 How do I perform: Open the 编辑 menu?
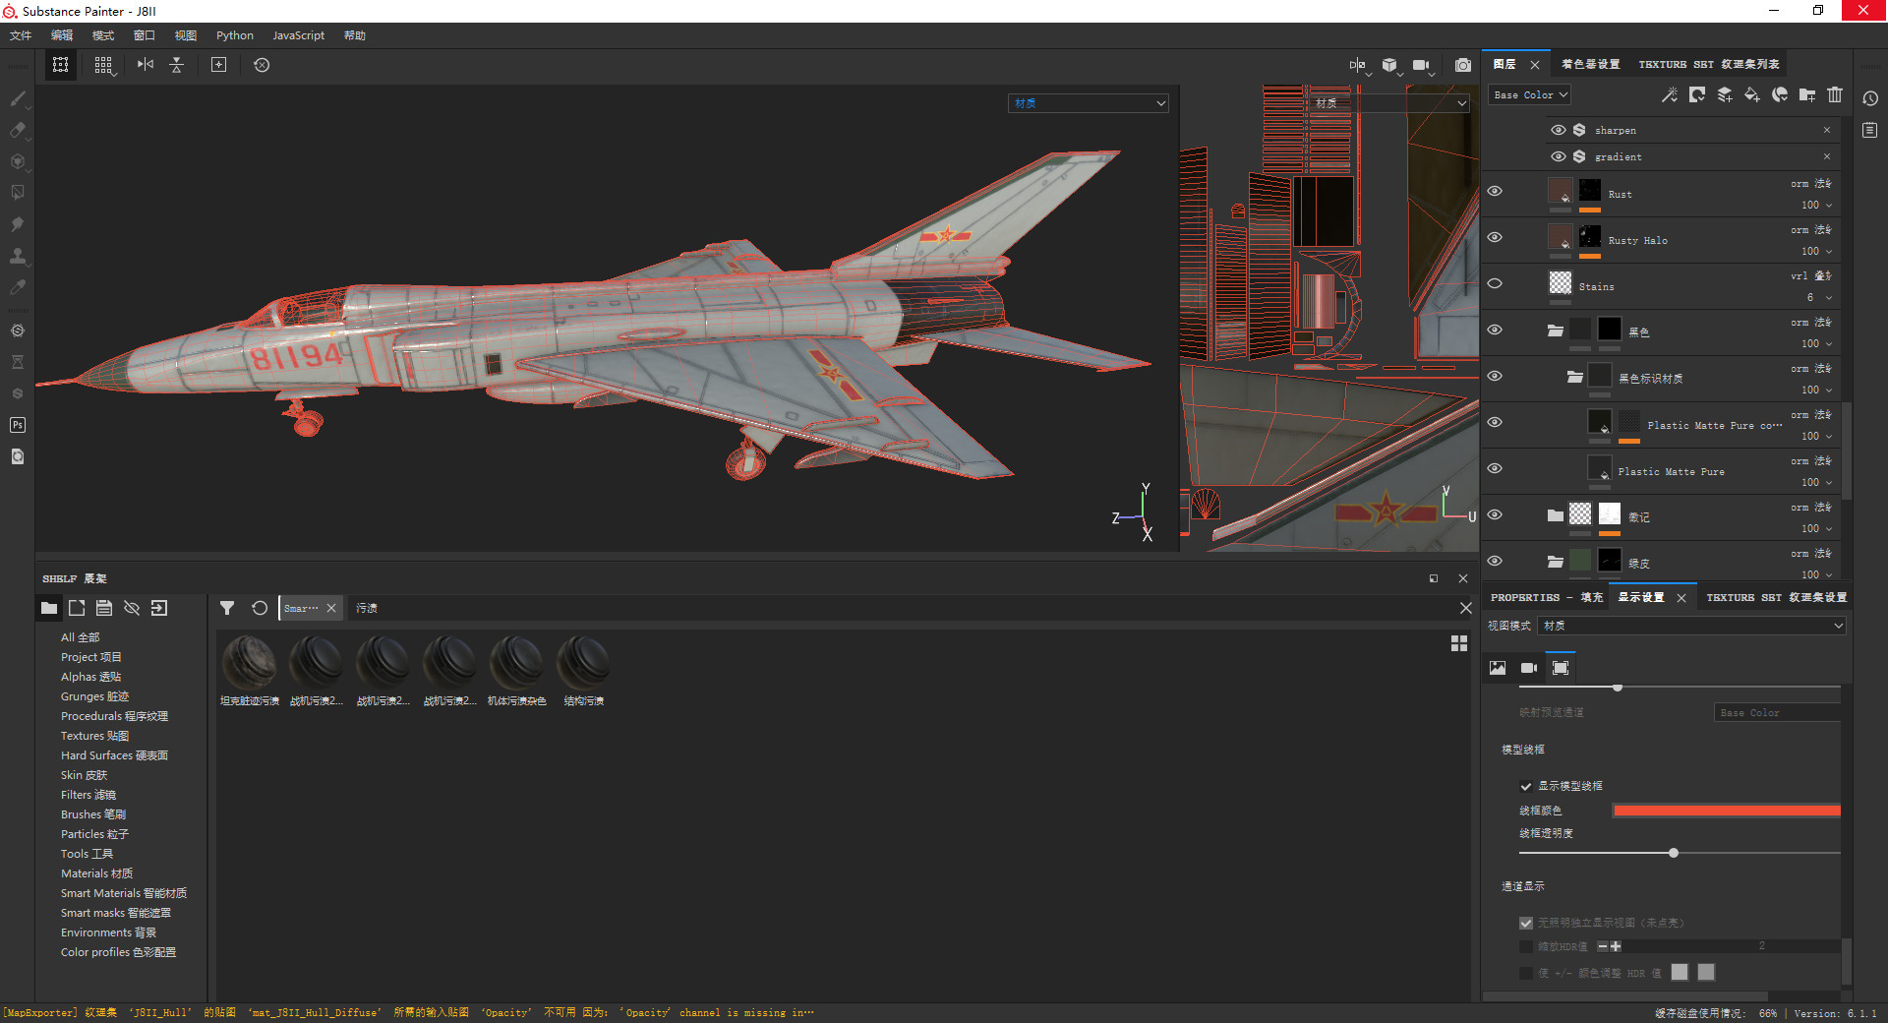(x=62, y=35)
